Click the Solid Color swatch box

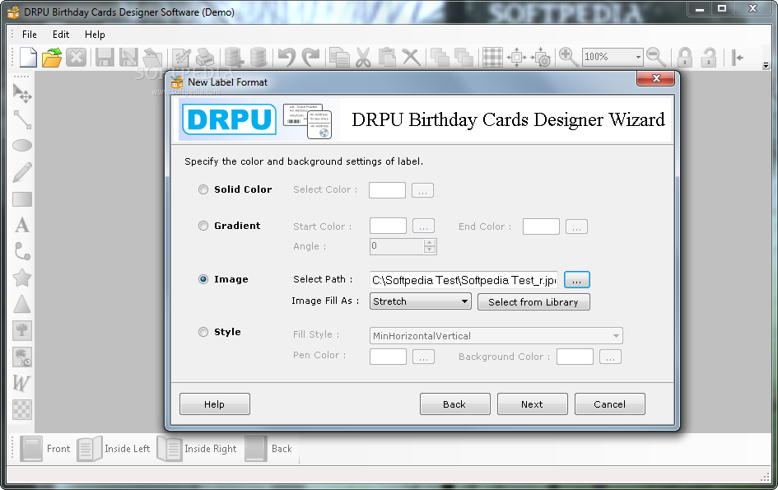387,190
